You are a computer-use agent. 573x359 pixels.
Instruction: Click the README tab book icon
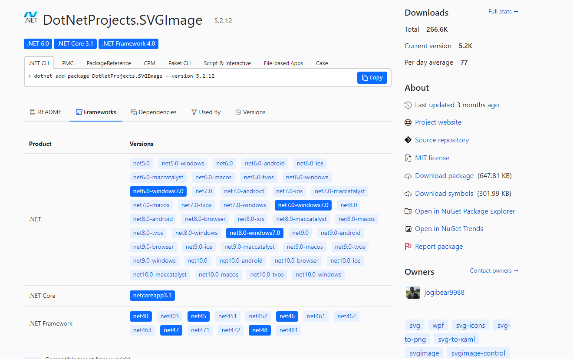click(33, 112)
